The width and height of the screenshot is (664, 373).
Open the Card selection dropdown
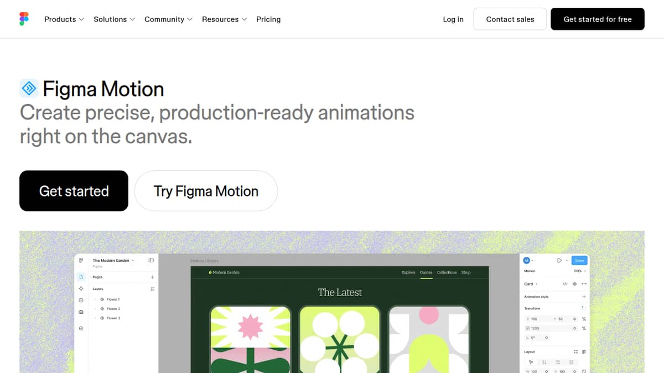coord(531,284)
